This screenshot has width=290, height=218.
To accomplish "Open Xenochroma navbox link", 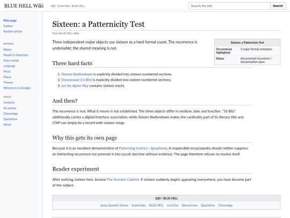I will [x=190, y=206].
